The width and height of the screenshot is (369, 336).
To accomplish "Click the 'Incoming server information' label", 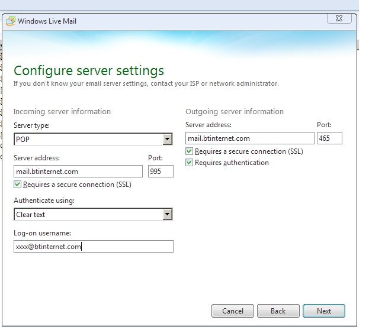I will [62, 112].
